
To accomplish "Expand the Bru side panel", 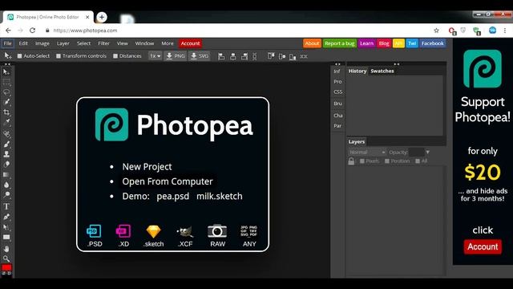I will click(x=337, y=104).
